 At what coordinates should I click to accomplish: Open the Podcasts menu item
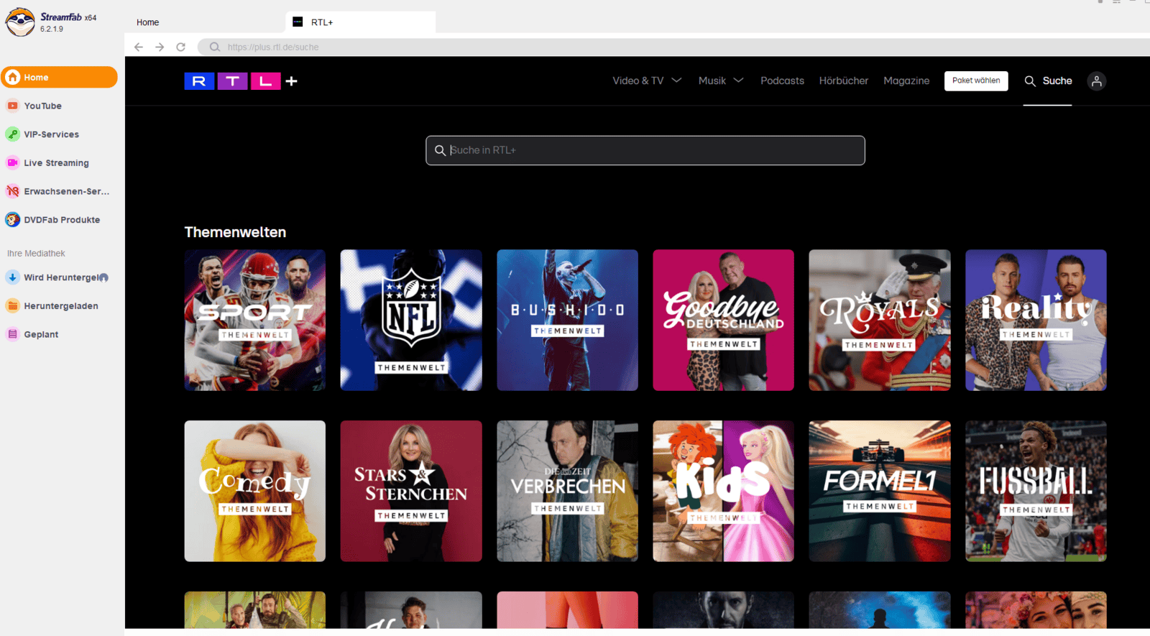pyautogui.click(x=782, y=80)
